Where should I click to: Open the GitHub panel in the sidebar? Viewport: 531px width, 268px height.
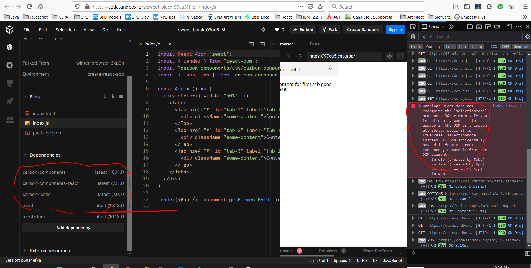tap(10, 83)
